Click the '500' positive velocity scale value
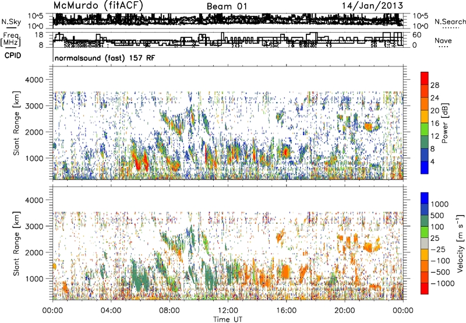Screen dimensions: 466x323 click(x=437, y=215)
